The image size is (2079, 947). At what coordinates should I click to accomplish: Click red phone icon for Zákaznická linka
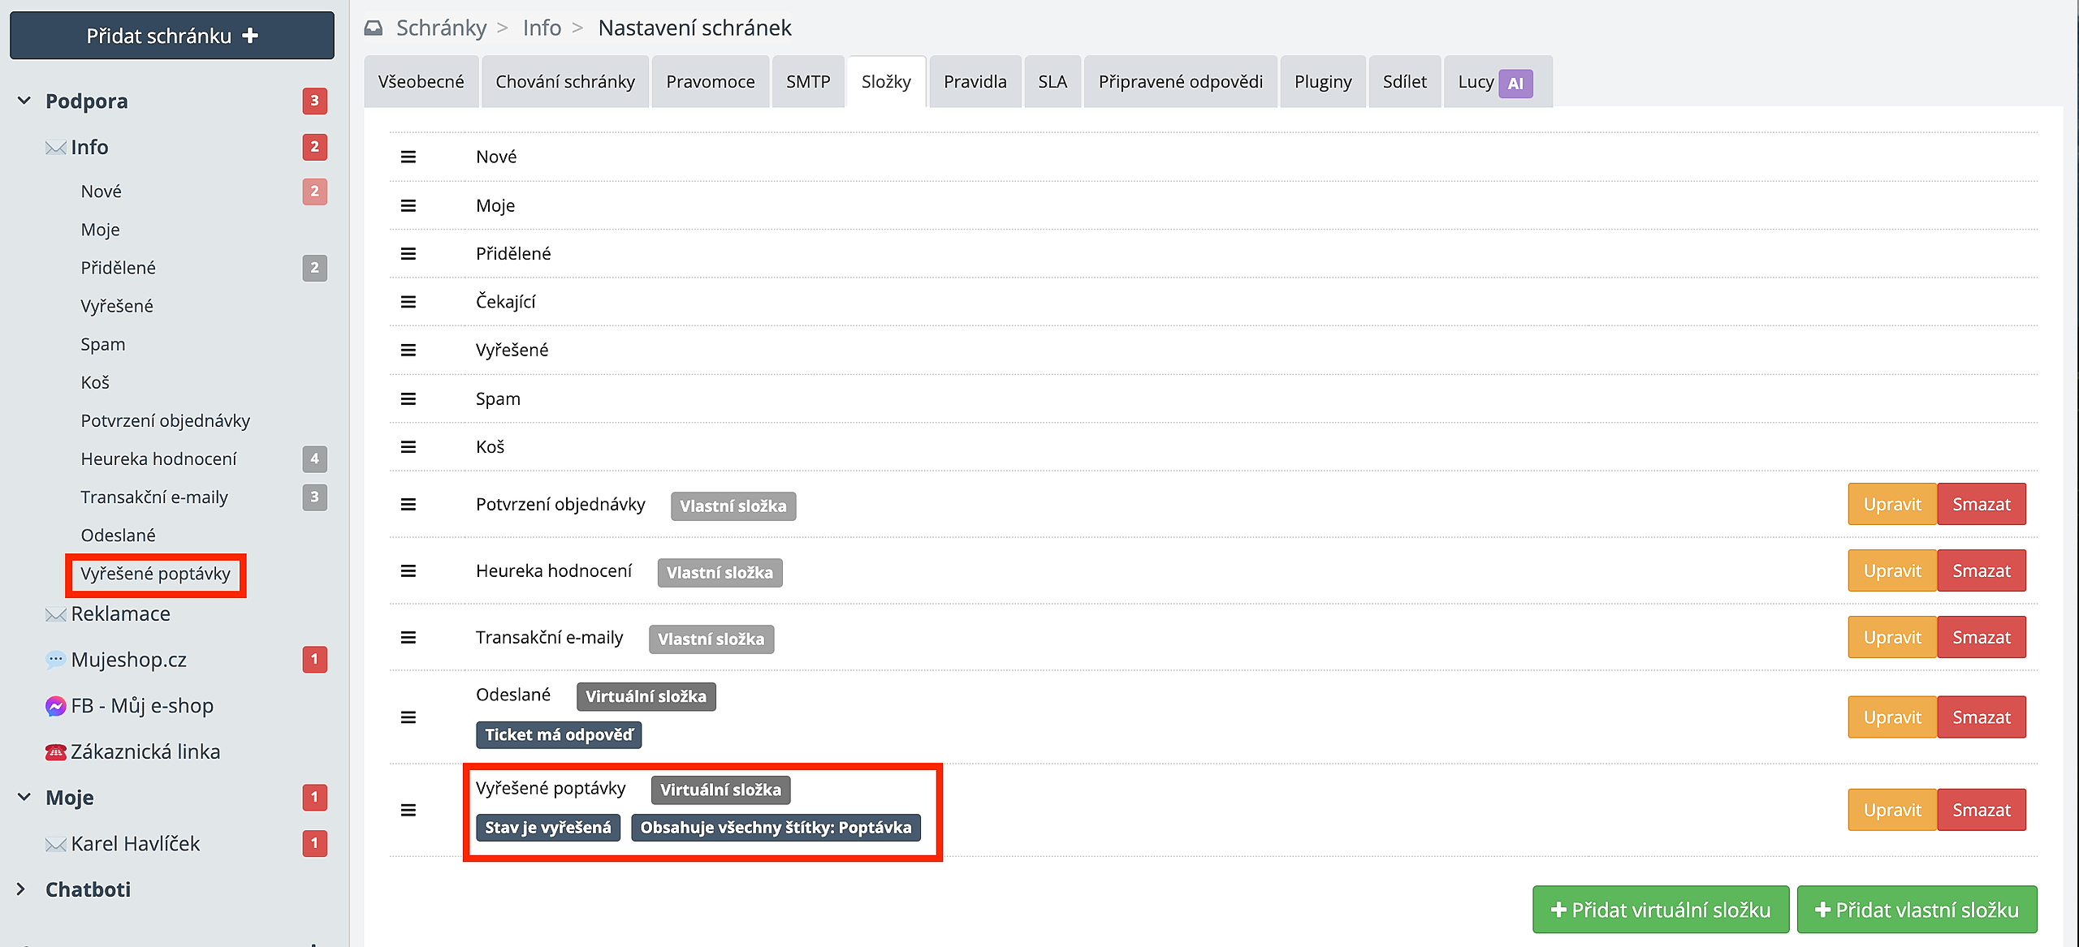pyautogui.click(x=55, y=752)
